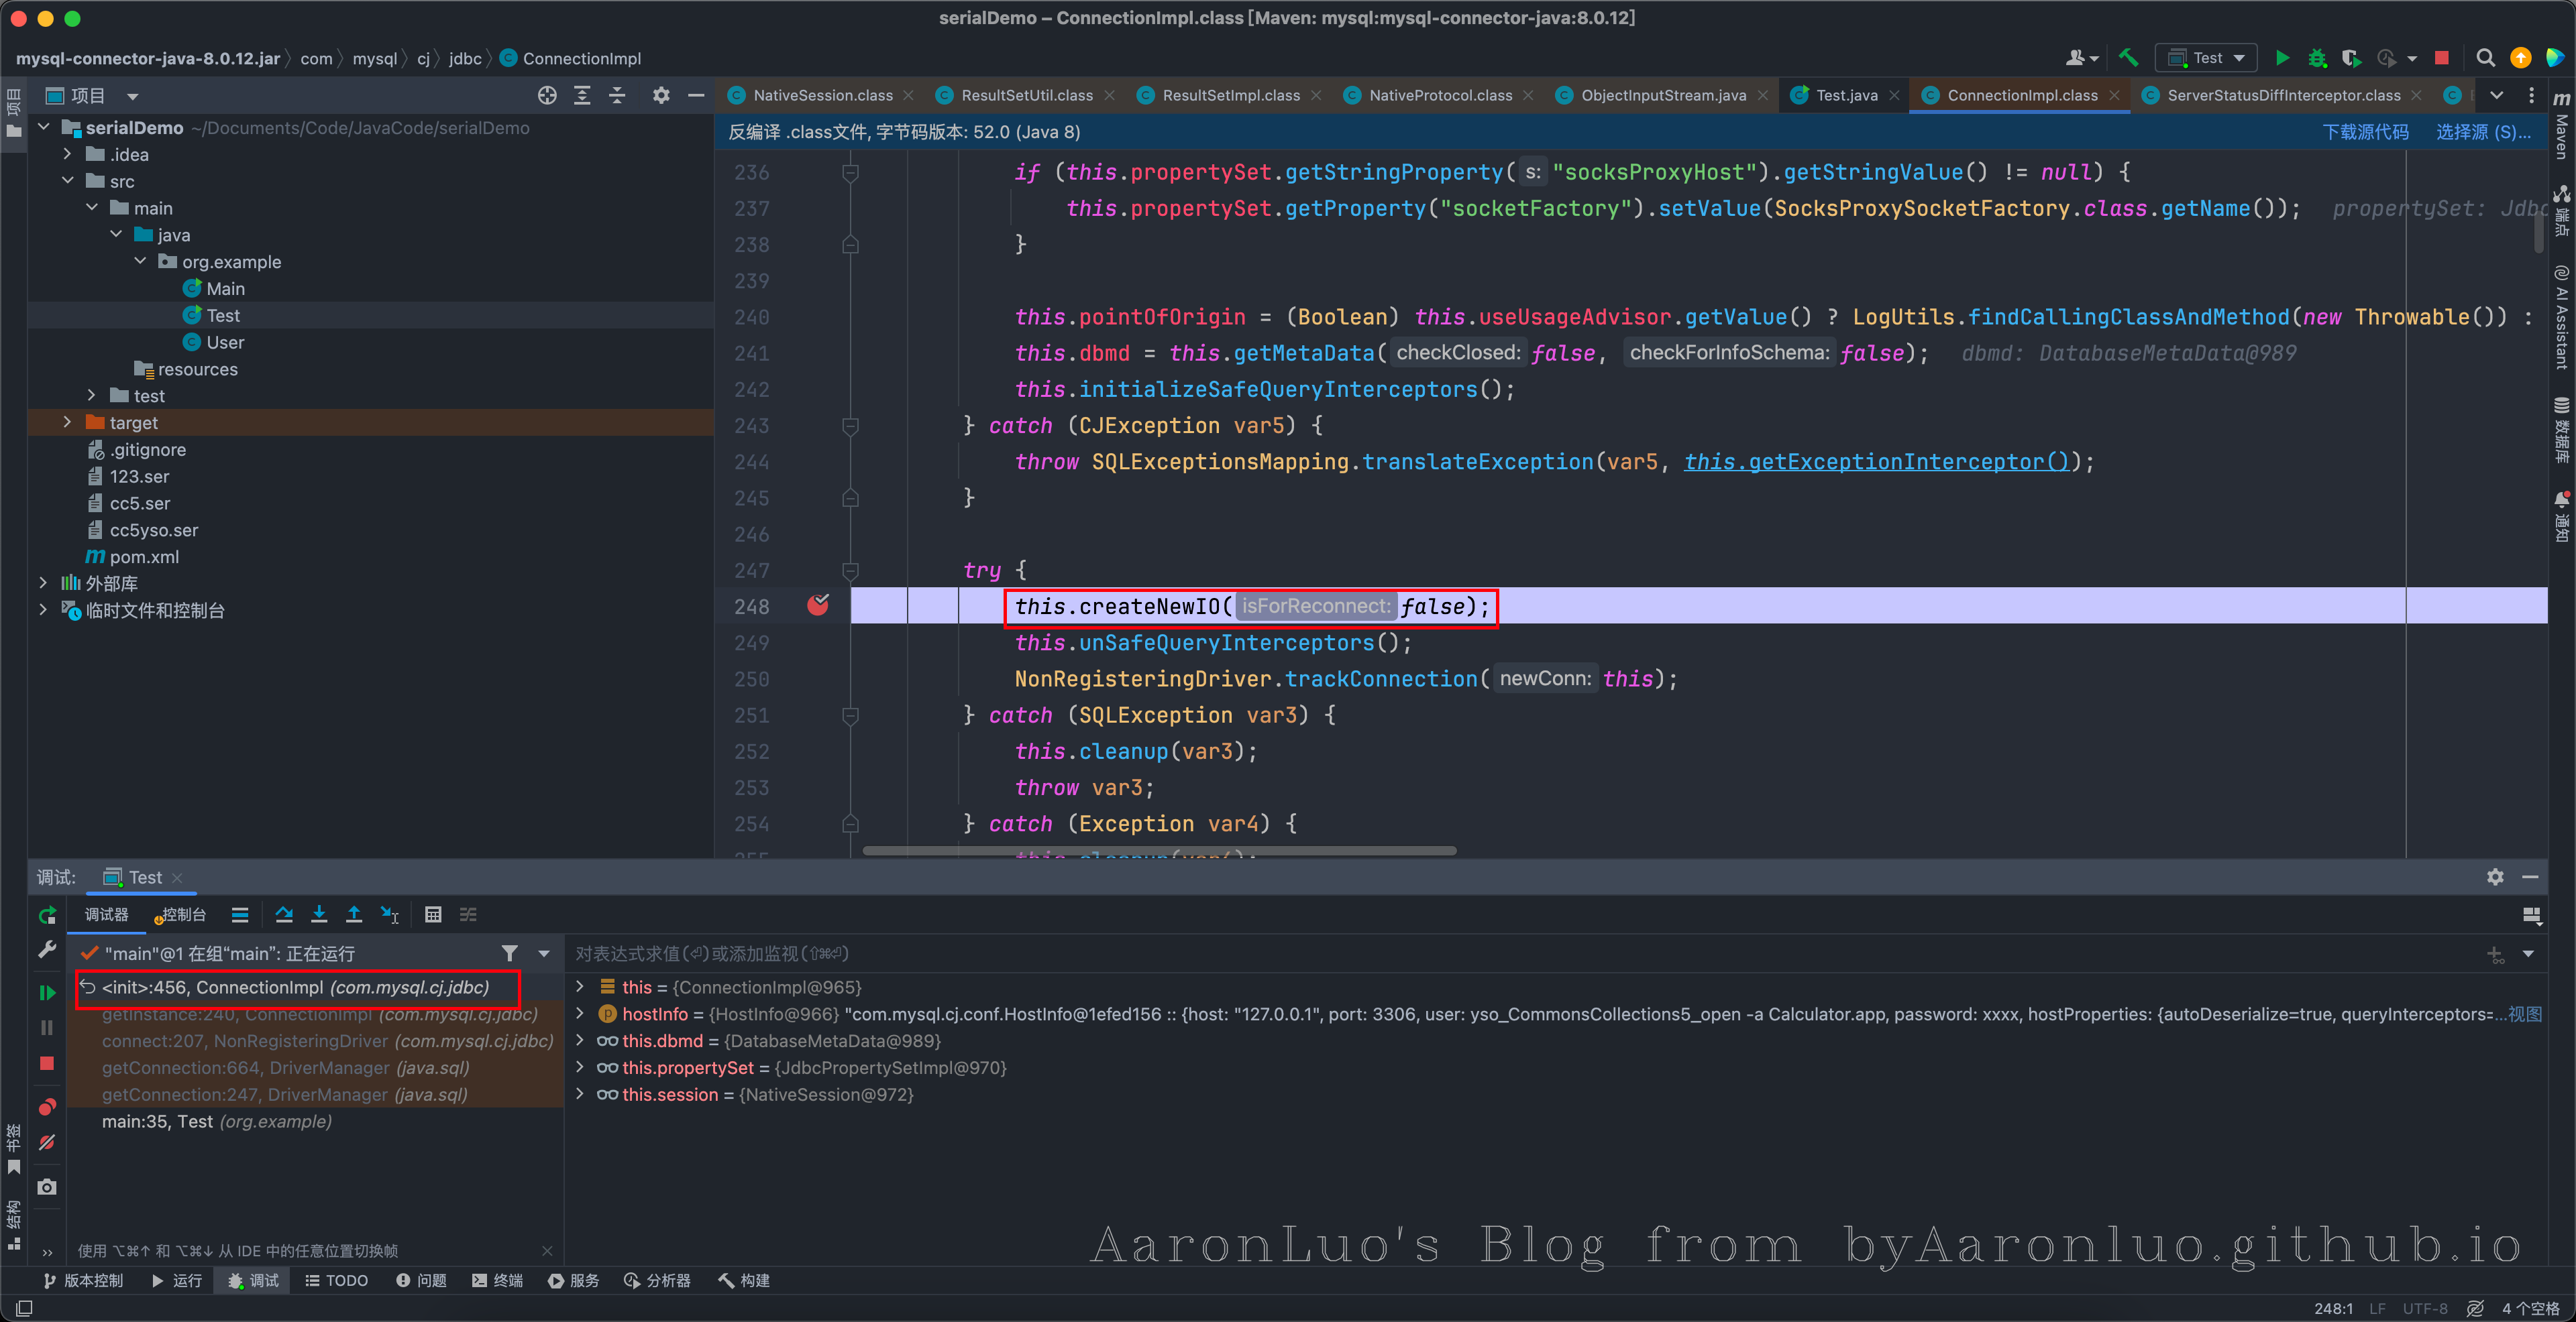Click the camera thread dump icon

[47, 1187]
